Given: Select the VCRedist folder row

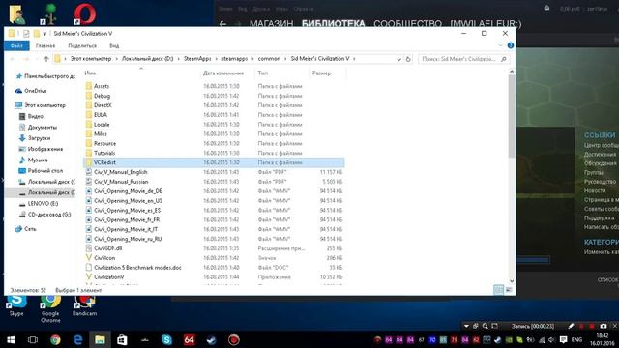Looking at the screenshot, I should (214, 162).
